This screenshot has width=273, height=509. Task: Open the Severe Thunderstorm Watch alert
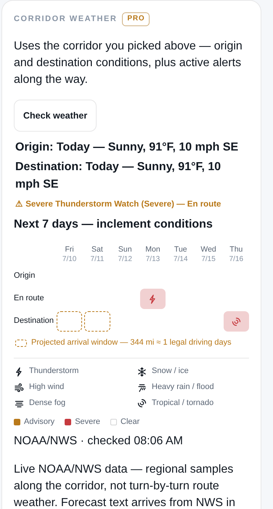point(118,204)
